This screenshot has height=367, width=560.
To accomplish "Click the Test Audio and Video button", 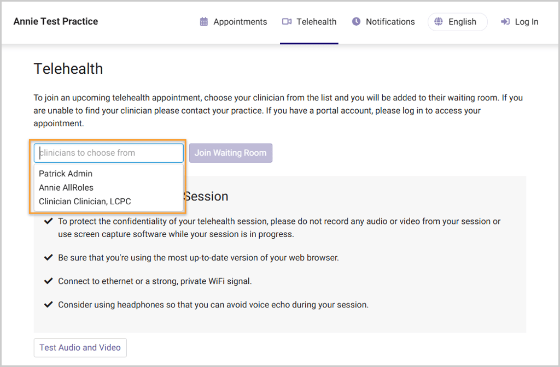I will click(80, 347).
